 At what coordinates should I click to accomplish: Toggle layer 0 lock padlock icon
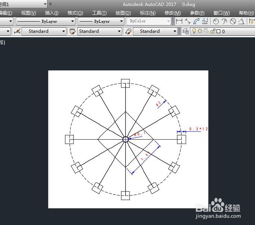coord(213,31)
